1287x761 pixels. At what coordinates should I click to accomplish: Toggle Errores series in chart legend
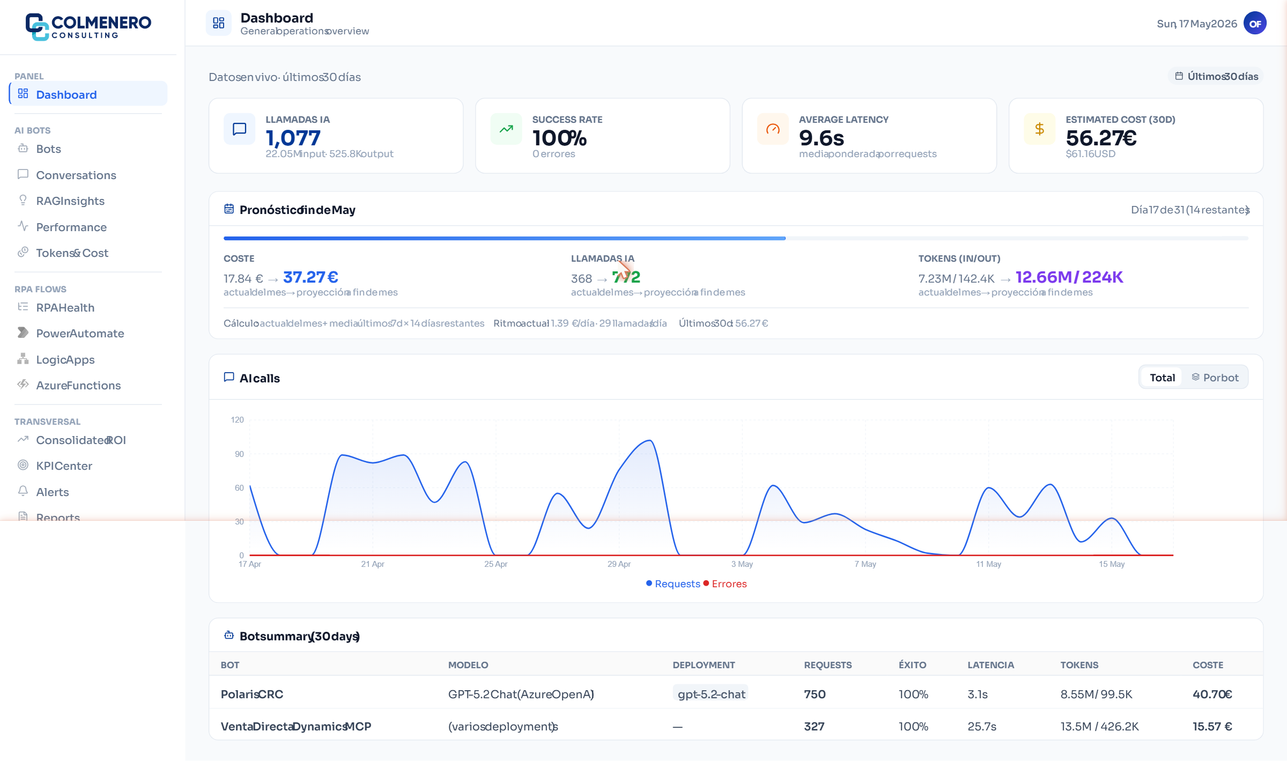click(x=725, y=583)
